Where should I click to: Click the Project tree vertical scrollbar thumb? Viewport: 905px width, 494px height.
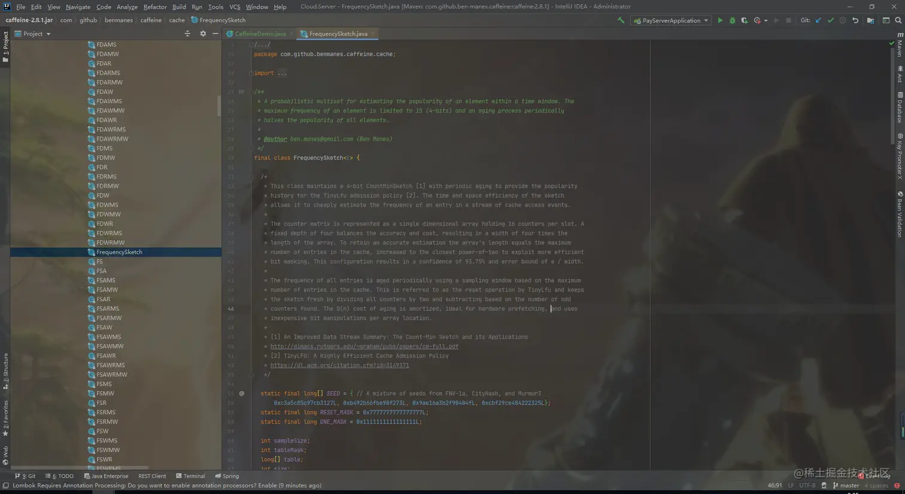click(x=219, y=105)
